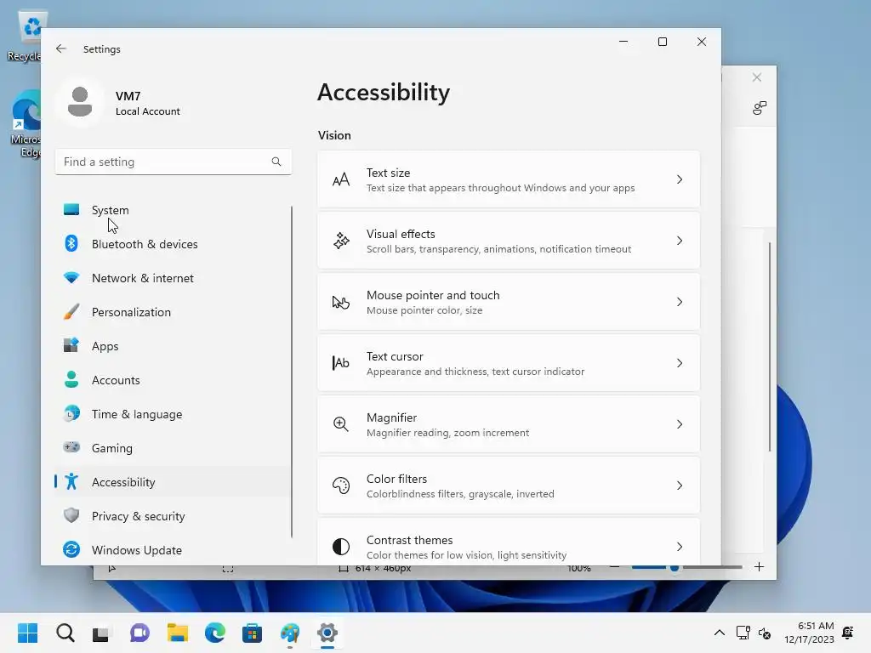This screenshot has height=653, width=871.
Task: Click the back arrow in Settings
Action: (61, 48)
